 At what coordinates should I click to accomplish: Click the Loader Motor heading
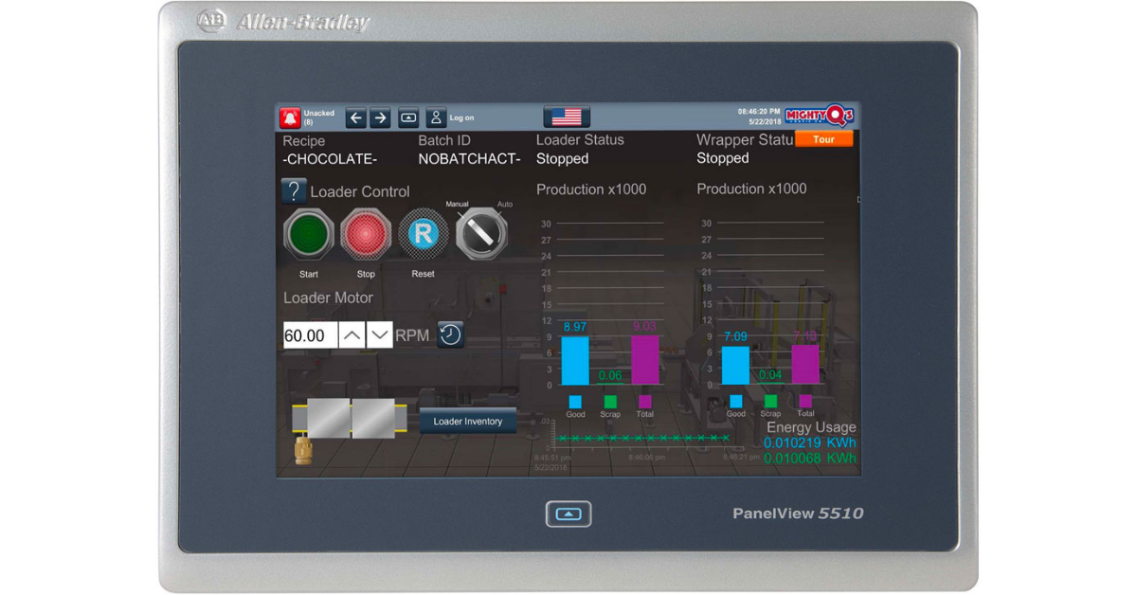coord(328,297)
